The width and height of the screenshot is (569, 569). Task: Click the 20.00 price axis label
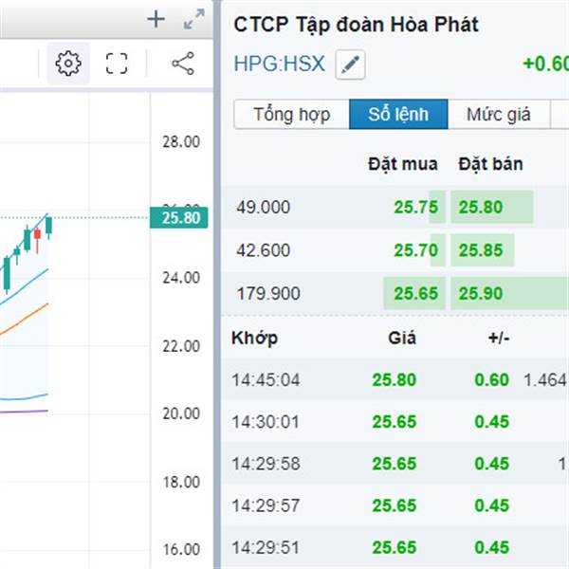point(181,413)
